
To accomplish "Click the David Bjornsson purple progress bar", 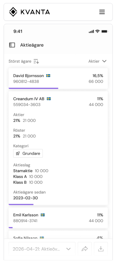I will coord(33,88).
